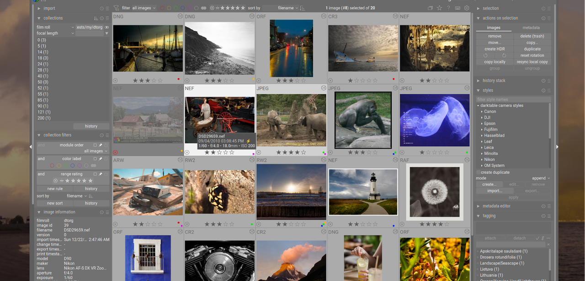Image resolution: width=585 pixels, height=281 pixels.
Task: Toggle the create duplicate checkbox
Action: 478,173
